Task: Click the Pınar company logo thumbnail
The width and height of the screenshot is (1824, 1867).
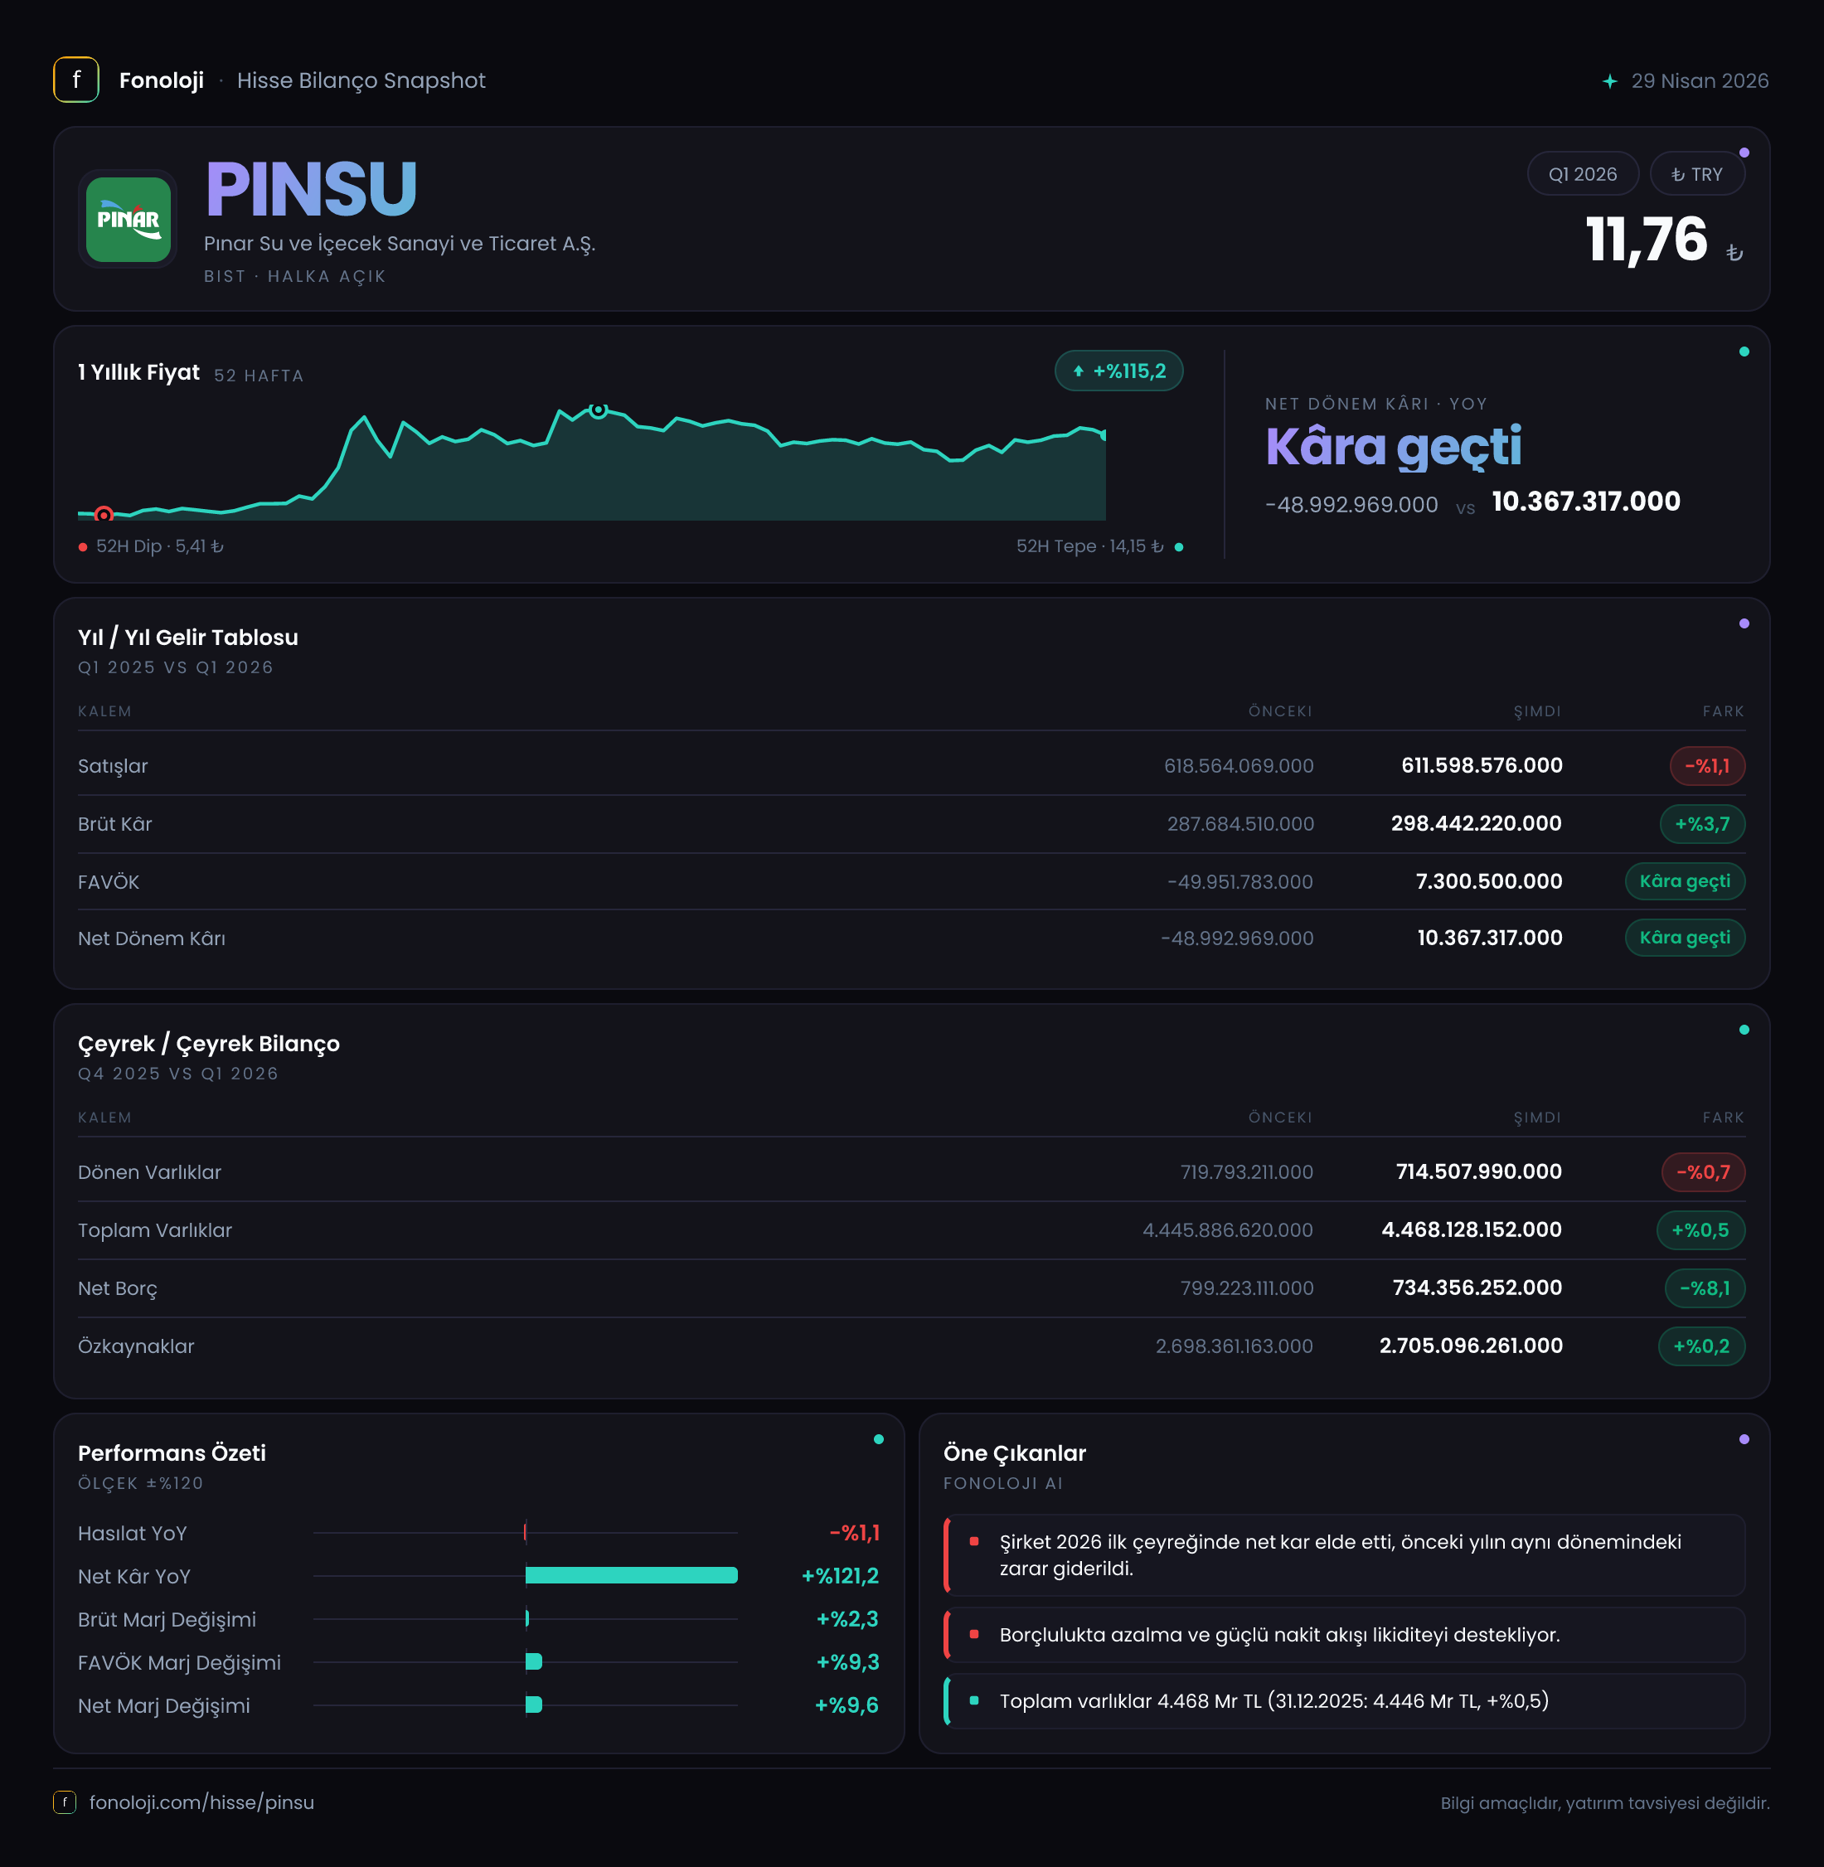Action: click(128, 220)
